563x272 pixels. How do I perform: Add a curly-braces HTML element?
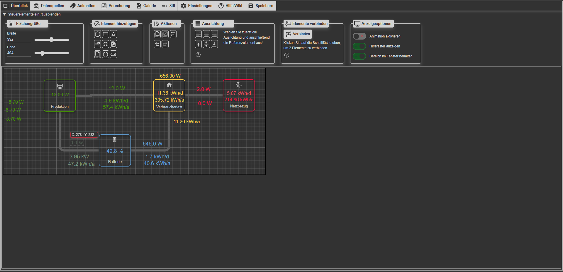click(x=106, y=54)
